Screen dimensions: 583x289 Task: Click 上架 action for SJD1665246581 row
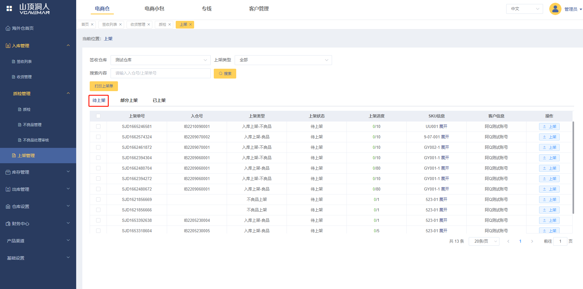click(549, 126)
